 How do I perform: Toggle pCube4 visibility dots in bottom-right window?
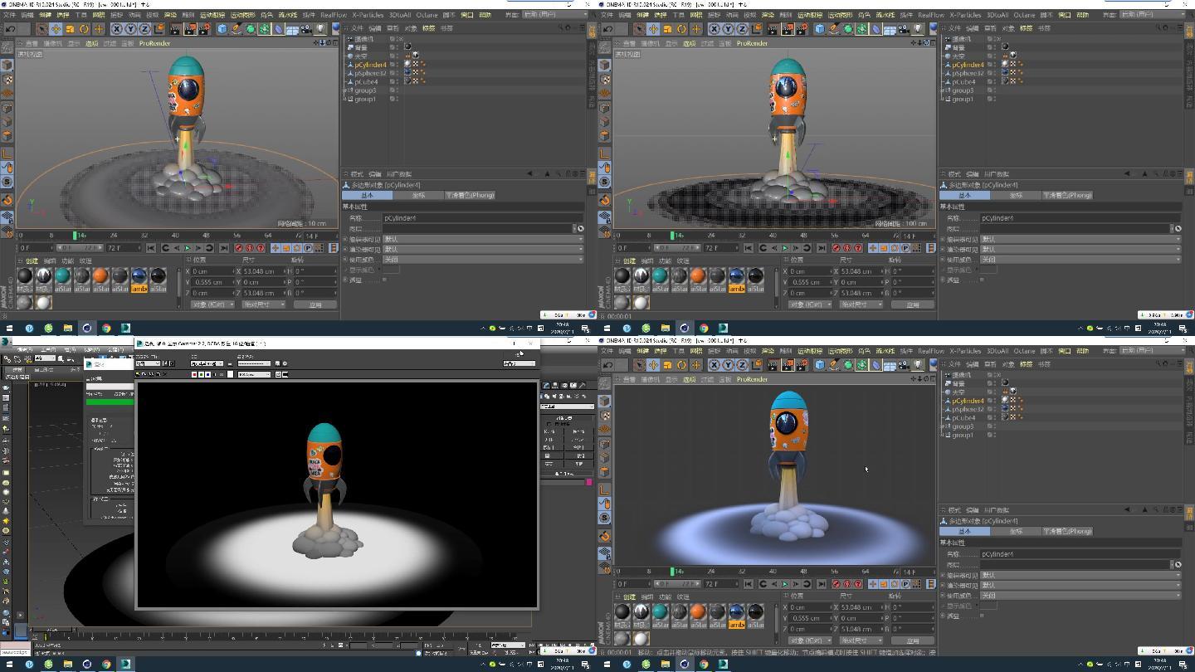pyautogui.click(x=993, y=417)
